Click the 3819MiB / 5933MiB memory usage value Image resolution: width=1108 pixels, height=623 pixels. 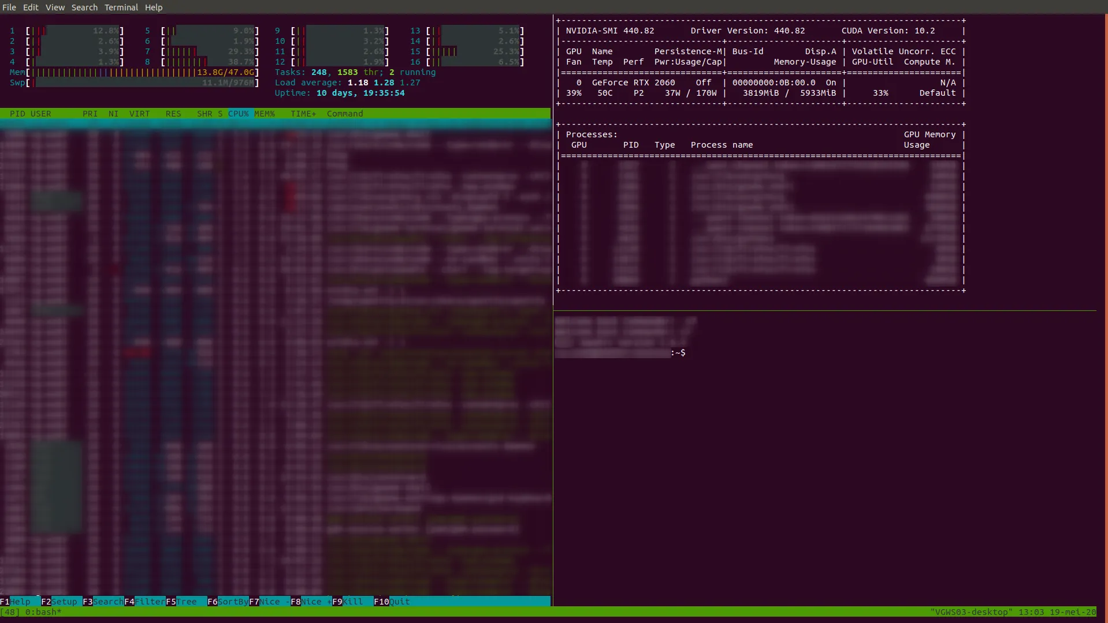tap(789, 93)
